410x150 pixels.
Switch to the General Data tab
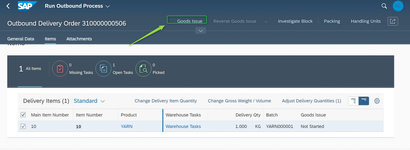tap(21, 39)
